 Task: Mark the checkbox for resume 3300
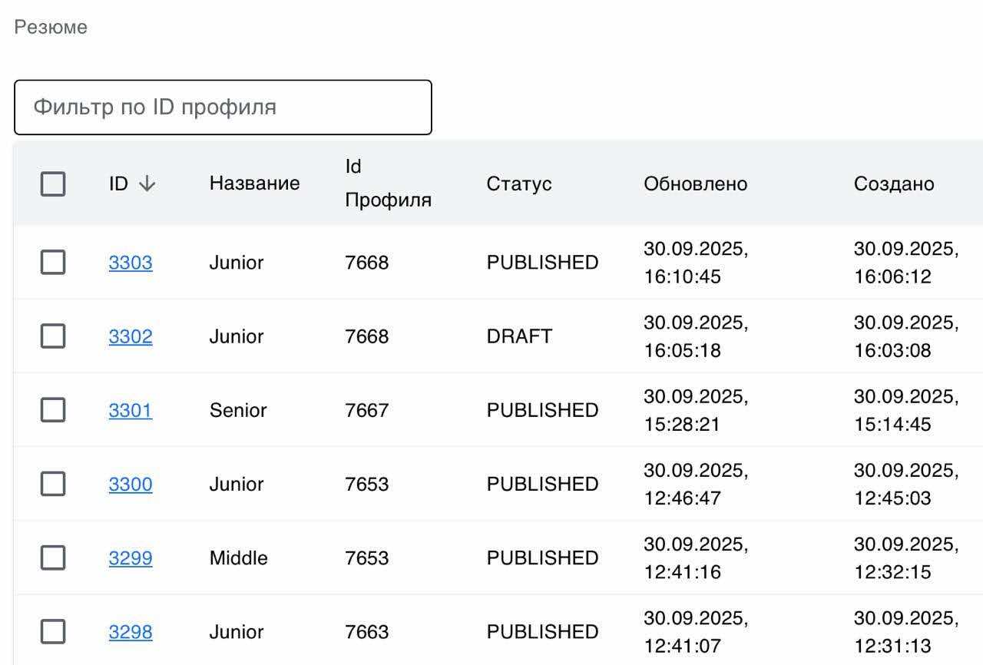(x=53, y=484)
